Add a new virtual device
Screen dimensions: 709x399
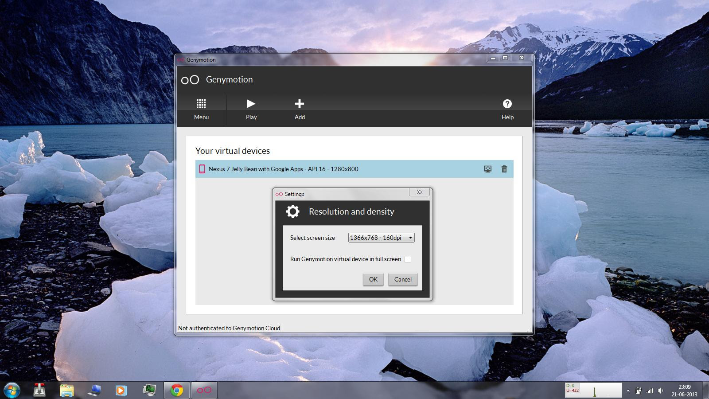tap(300, 109)
